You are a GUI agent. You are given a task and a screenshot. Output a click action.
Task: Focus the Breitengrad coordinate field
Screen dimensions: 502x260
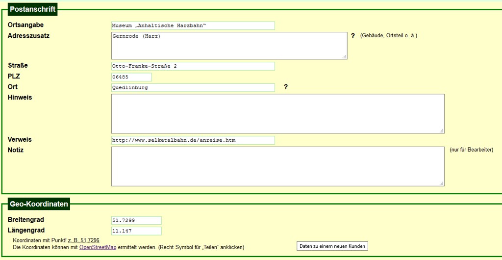click(136, 221)
